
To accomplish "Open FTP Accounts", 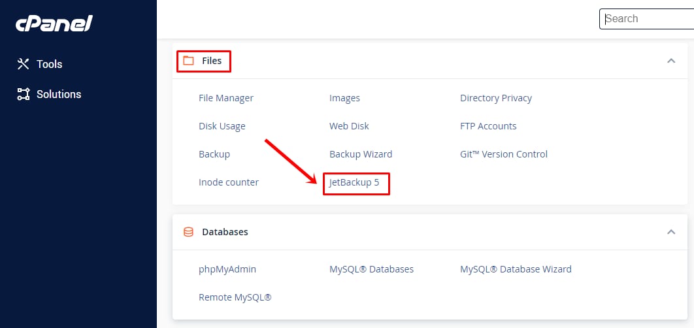I will [x=488, y=126].
